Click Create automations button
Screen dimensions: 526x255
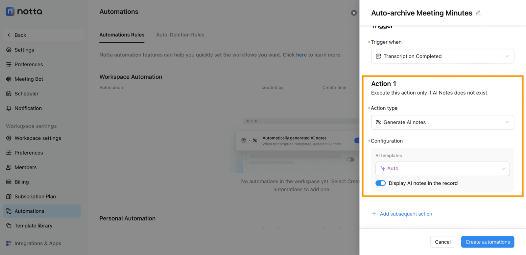click(488, 242)
